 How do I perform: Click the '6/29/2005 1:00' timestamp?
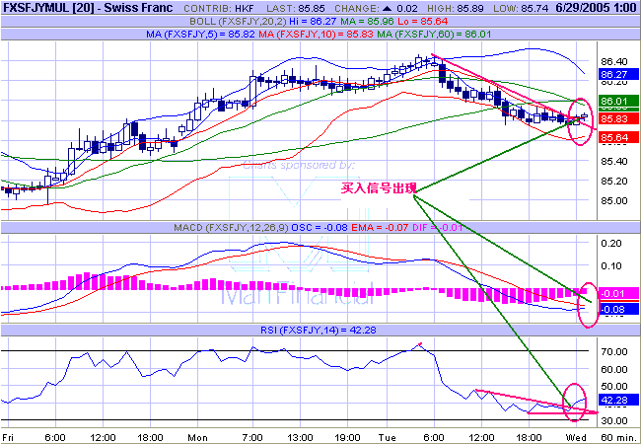(597, 8)
